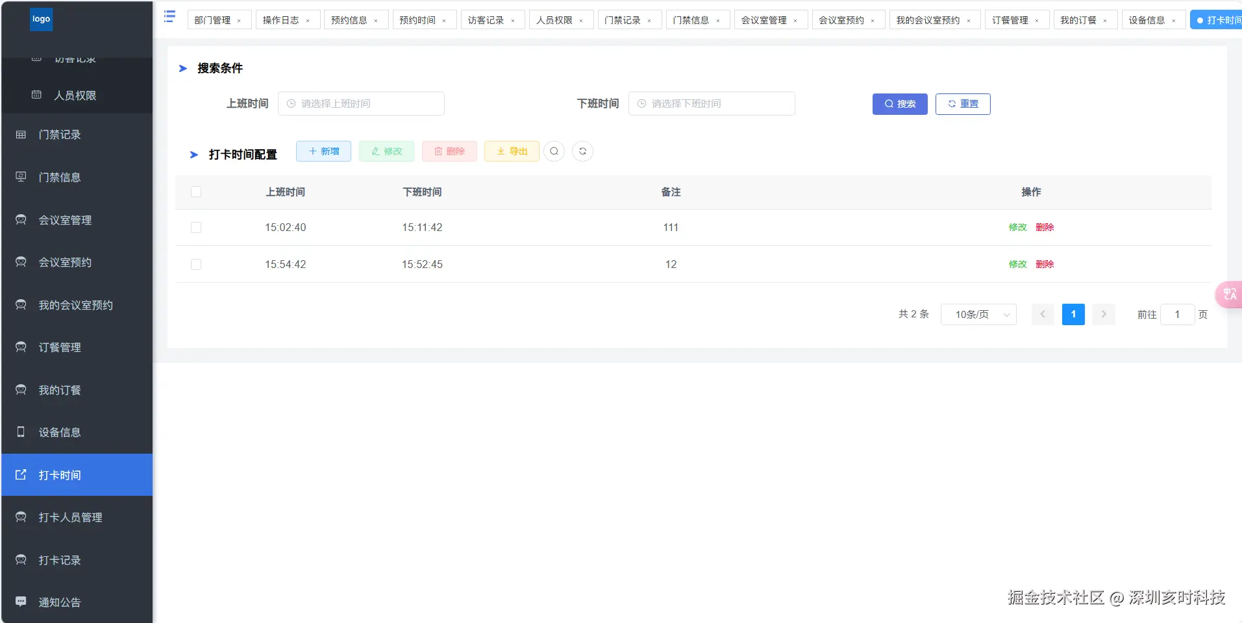Click the 重置 reset button
Screen dimensions: 1242x623
[x=963, y=104]
